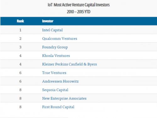The width and height of the screenshot is (157, 118).
Task: Click the First Round Capital link
Action: pos(58,107)
